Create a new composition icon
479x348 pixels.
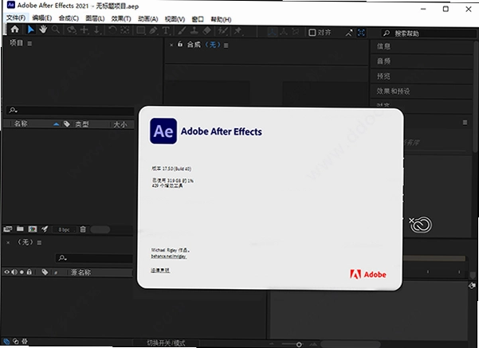(33, 229)
